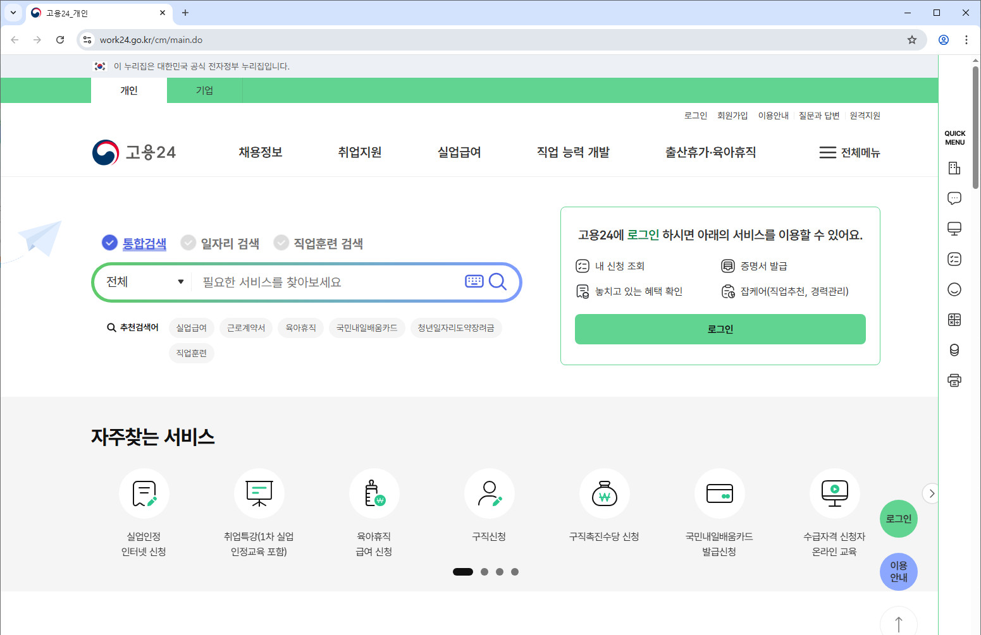The height and width of the screenshot is (635, 981).
Task: Click the printer icon in Quick Menu
Action: pos(954,380)
